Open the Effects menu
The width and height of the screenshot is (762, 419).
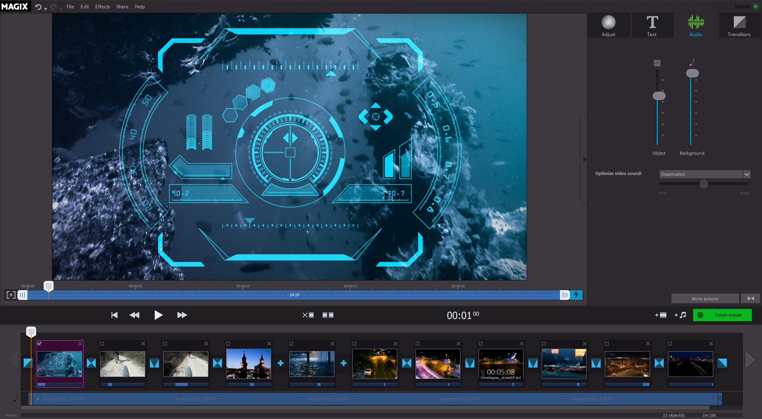(x=102, y=7)
